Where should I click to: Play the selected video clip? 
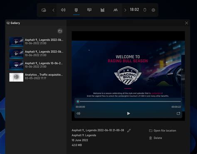128,113
